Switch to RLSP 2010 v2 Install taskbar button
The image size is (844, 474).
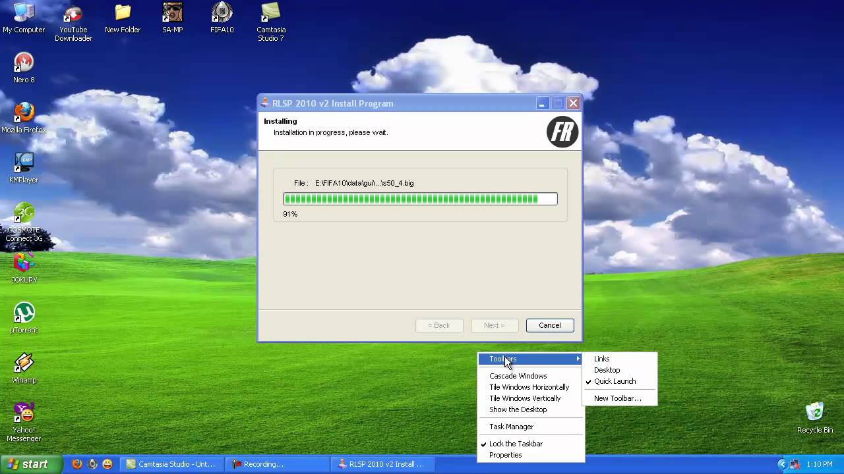pyautogui.click(x=382, y=464)
